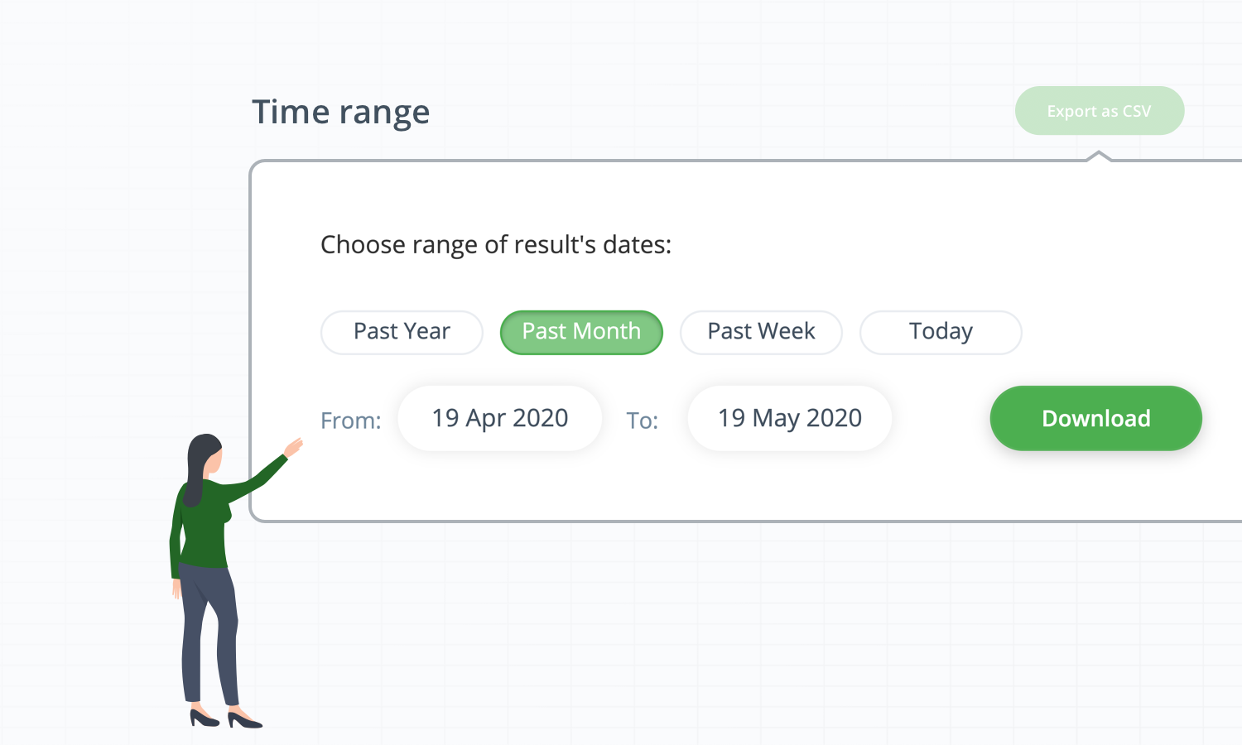
Task: Click the woman's pointing hand
Action: tap(294, 448)
